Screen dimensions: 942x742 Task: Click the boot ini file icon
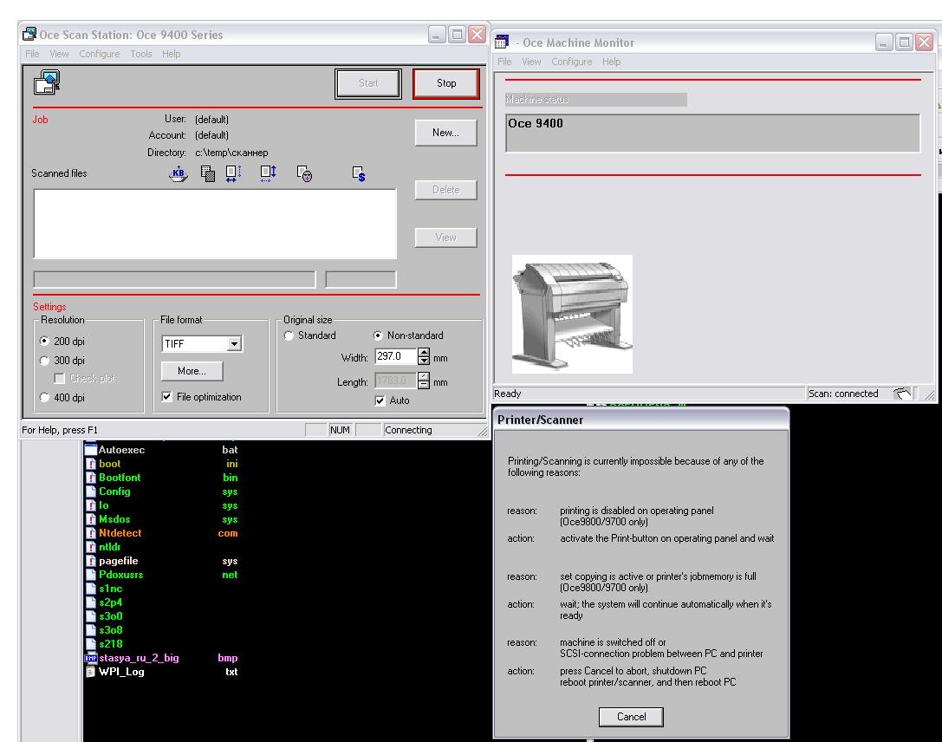[x=91, y=464]
